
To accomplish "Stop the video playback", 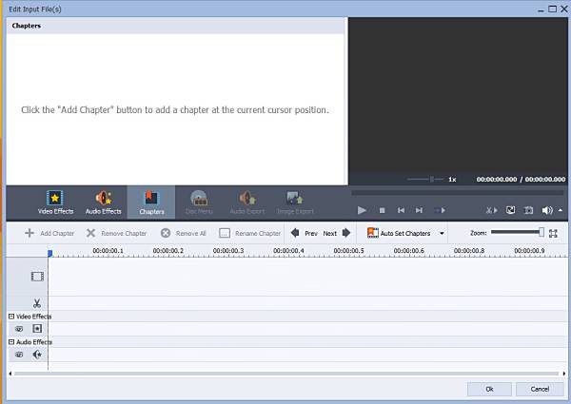I will click(x=382, y=210).
